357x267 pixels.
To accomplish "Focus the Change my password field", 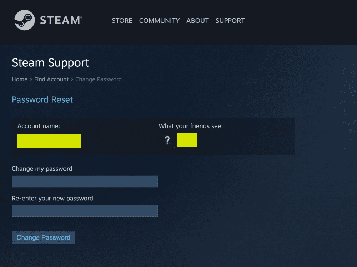I will (85, 181).
